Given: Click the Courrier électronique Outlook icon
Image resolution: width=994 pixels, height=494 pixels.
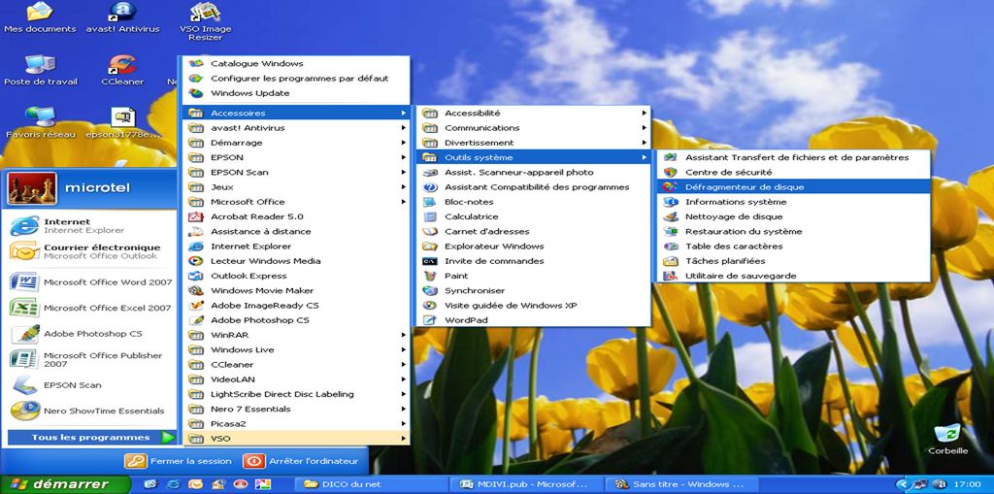Looking at the screenshot, I should [x=24, y=251].
